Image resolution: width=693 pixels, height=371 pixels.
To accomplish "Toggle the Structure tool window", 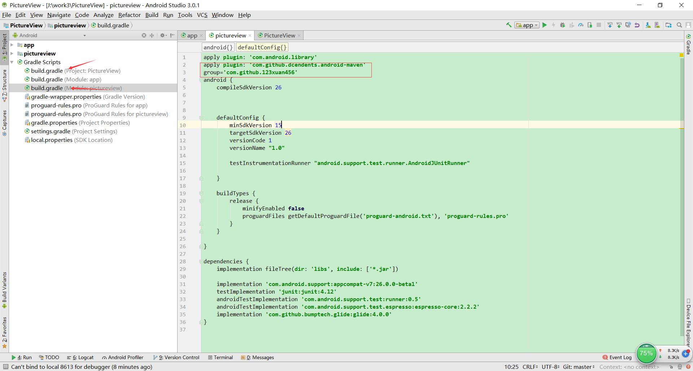I will pos(4,86).
